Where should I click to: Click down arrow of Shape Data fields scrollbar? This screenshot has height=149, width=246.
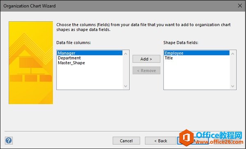232,86
